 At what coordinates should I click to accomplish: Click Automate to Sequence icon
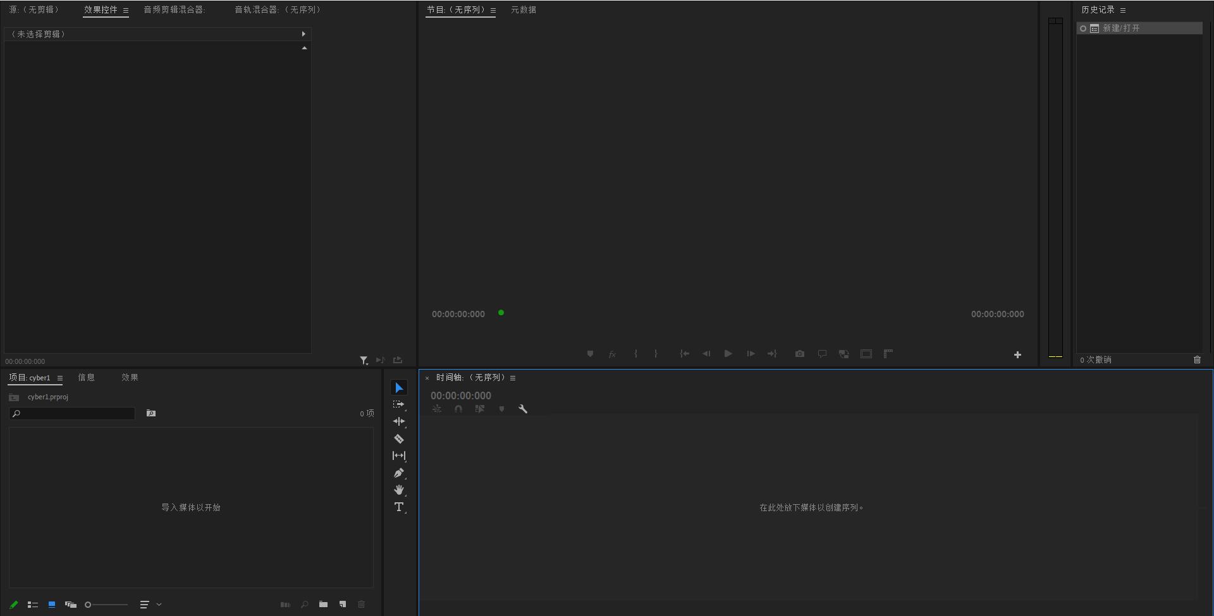pyautogui.click(x=285, y=605)
